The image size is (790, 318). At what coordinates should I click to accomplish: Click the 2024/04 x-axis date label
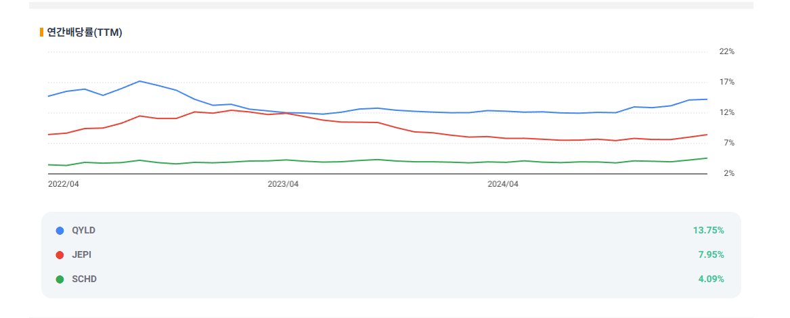pos(503,185)
